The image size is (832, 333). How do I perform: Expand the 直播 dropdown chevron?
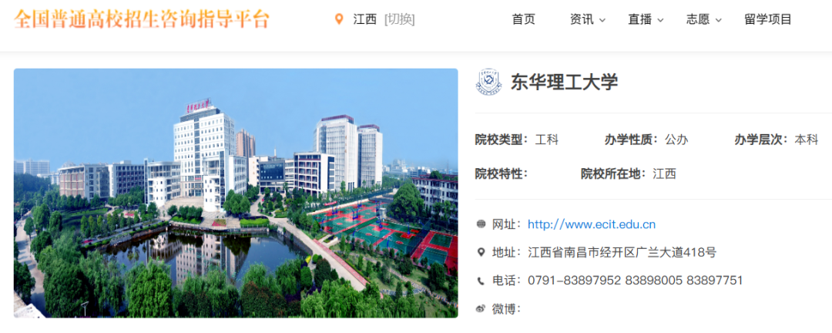point(660,21)
